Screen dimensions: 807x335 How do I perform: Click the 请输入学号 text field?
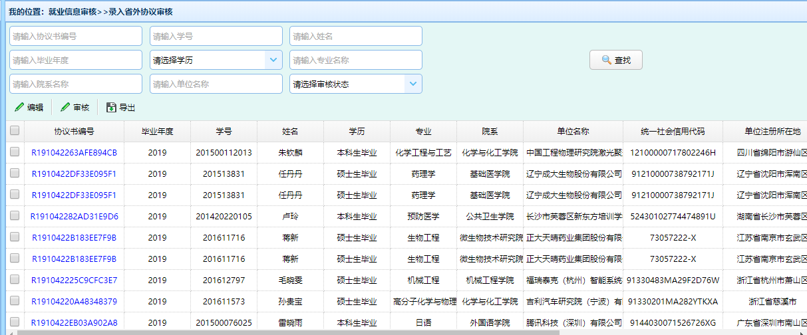216,36
